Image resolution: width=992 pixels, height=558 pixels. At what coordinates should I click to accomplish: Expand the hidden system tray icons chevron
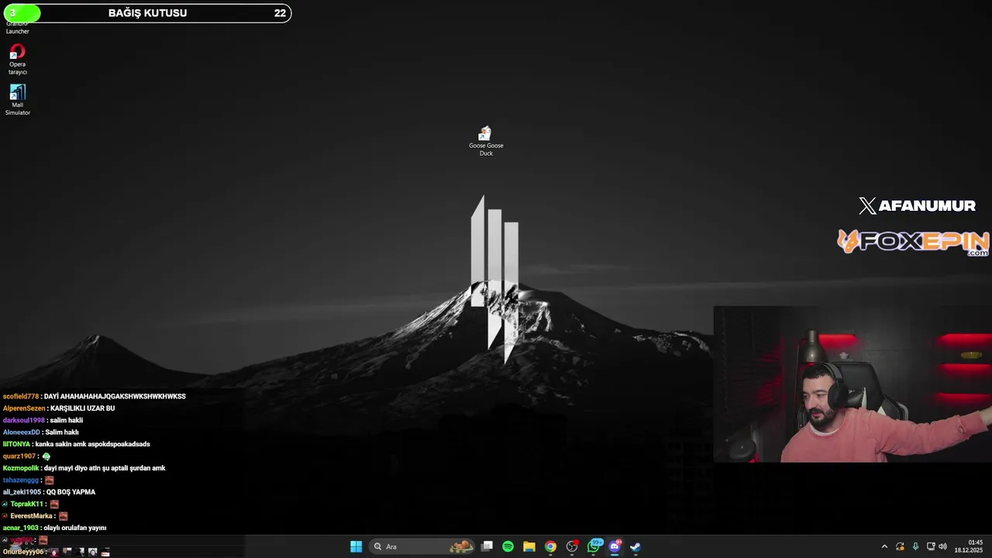pyautogui.click(x=884, y=546)
